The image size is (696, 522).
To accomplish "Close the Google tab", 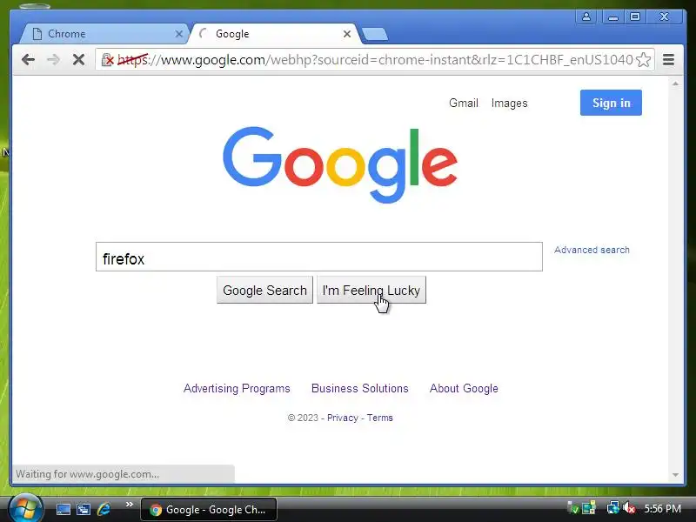I will coord(347,34).
